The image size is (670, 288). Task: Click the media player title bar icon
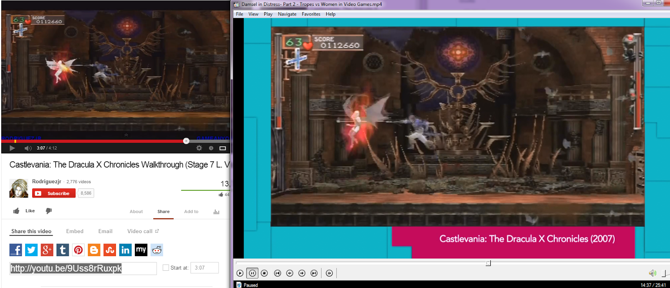click(x=237, y=4)
